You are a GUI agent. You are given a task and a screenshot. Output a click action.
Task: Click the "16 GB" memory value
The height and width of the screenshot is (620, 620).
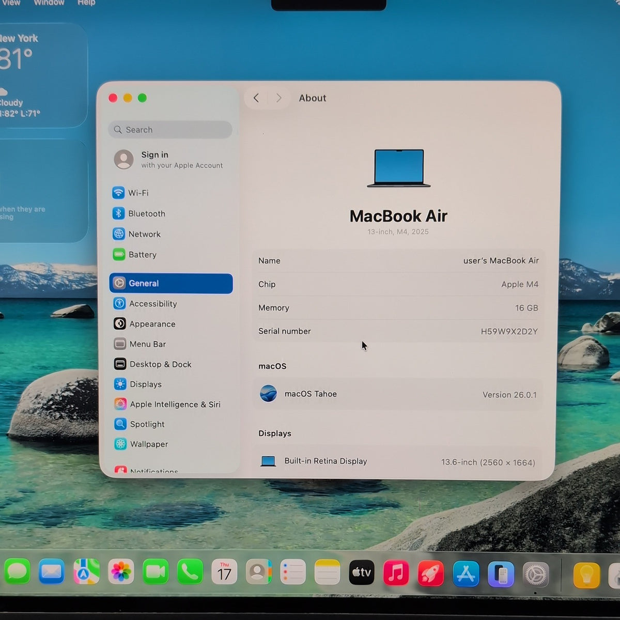(x=526, y=308)
